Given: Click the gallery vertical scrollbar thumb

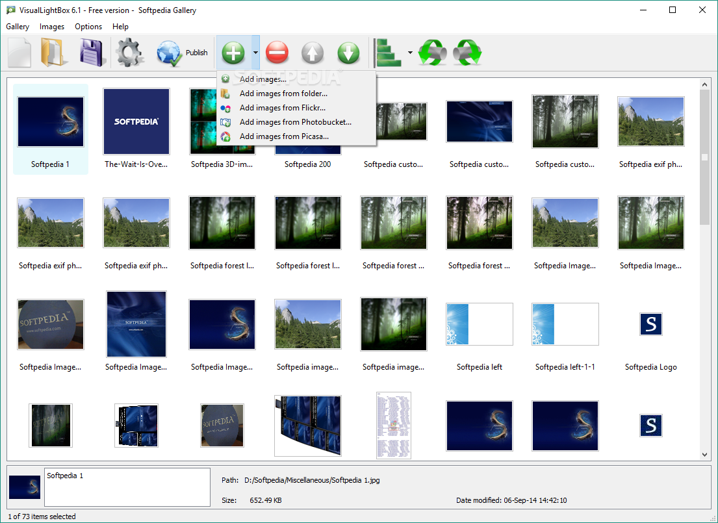Looking at the screenshot, I should [705, 157].
